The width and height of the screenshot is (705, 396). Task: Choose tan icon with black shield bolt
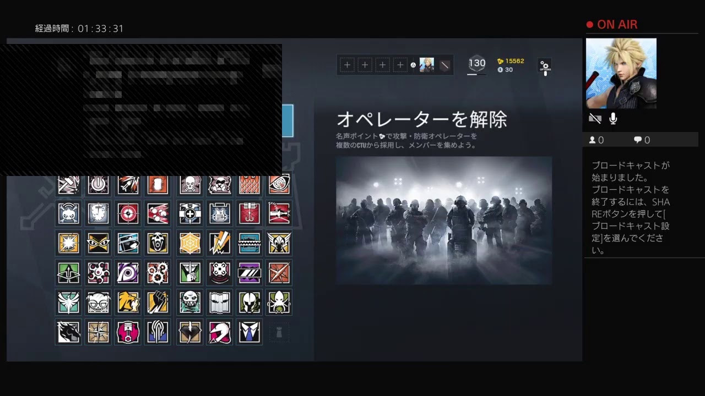click(x=190, y=332)
